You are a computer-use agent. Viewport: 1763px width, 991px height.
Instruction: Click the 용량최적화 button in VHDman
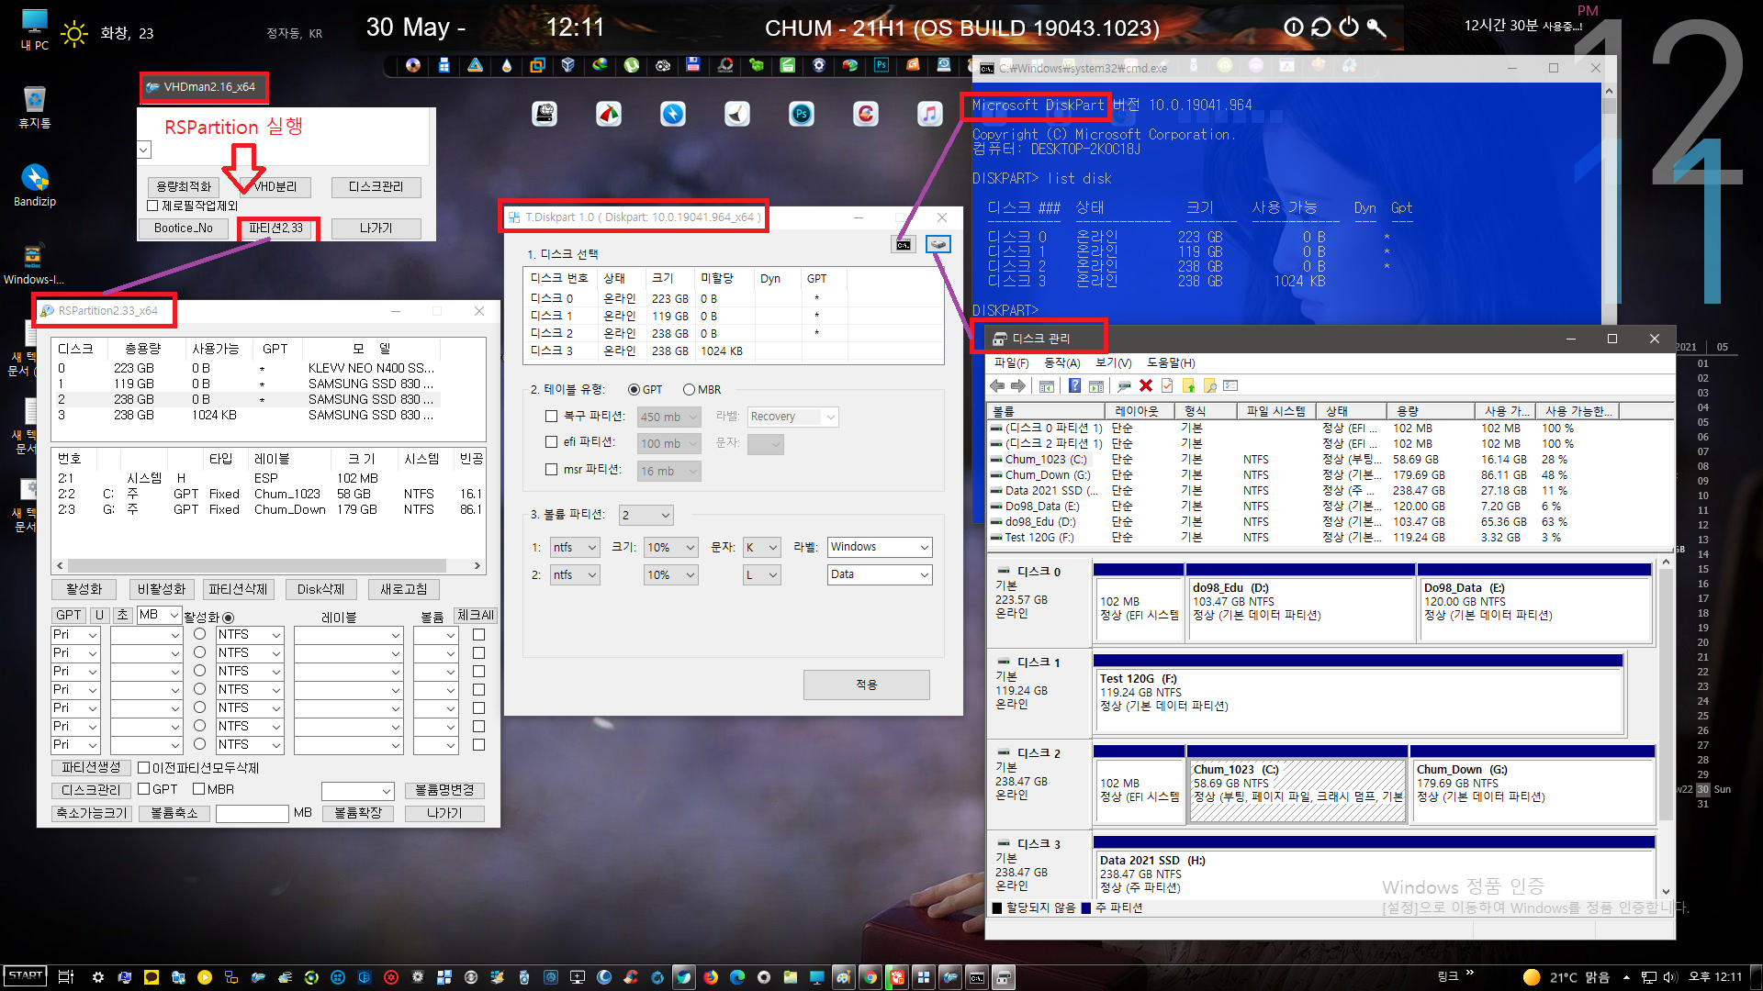click(184, 187)
